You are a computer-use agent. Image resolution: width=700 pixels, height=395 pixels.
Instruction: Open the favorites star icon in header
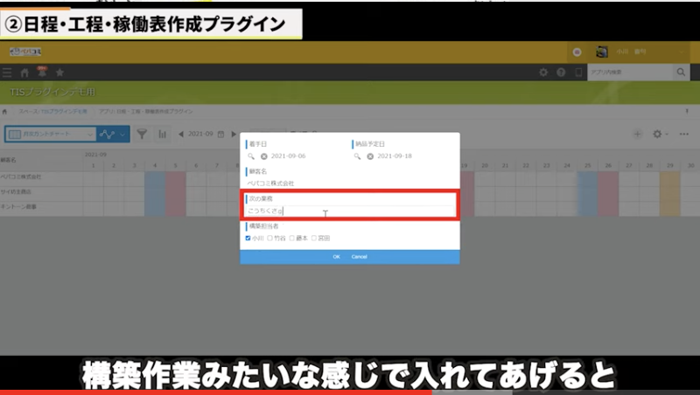point(59,73)
